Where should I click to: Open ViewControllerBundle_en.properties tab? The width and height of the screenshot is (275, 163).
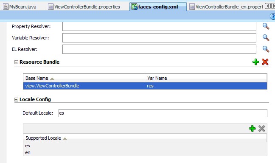click(226, 7)
